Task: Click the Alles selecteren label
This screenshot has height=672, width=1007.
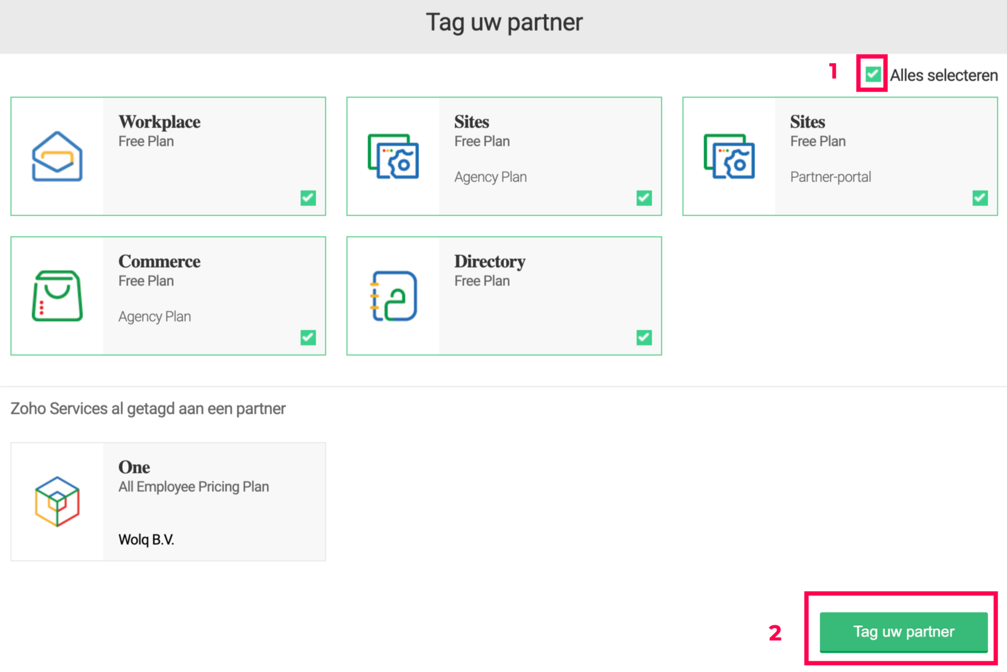Action: coord(943,75)
